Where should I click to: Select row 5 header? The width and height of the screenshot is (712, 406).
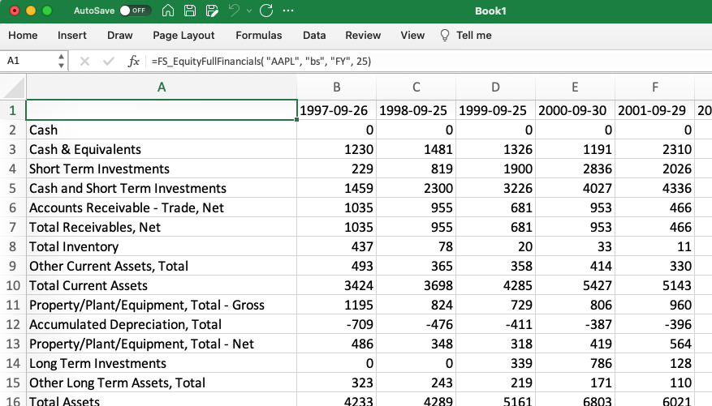pyautogui.click(x=13, y=189)
